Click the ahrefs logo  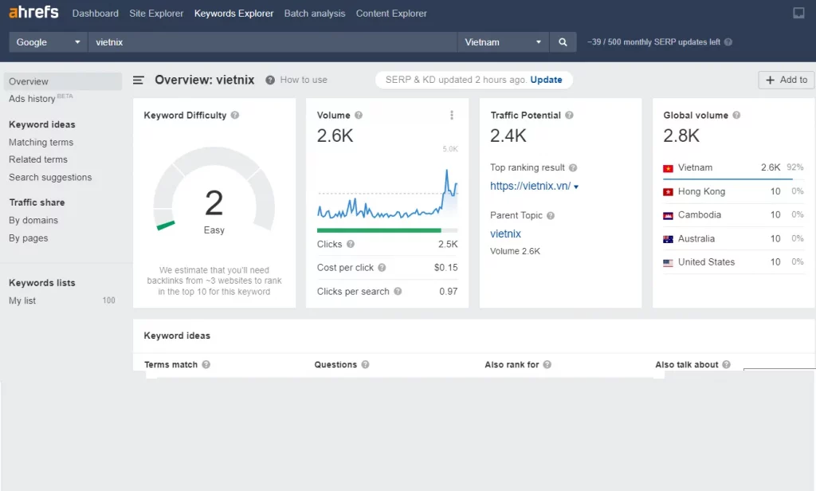pos(33,12)
